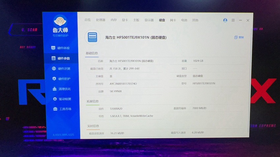Click the 磁盘已使用 disk usage label
Image resolution: width=280 pixels, height=157 pixels.
point(97,69)
